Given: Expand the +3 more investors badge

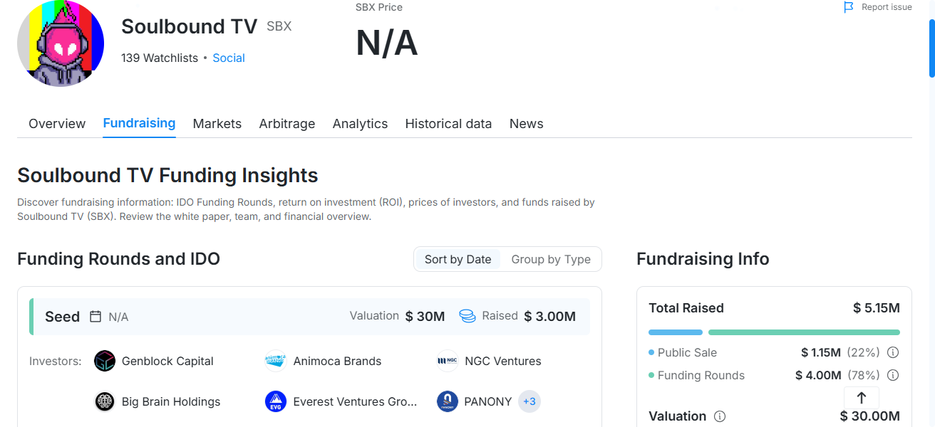Looking at the screenshot, I should tap(530, 401).
